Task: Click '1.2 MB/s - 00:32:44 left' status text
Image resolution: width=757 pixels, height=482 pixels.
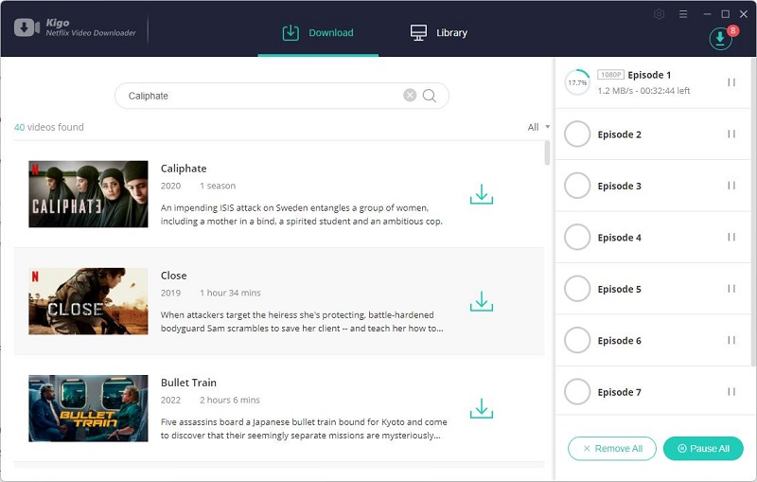Action: tap(643, 91)
